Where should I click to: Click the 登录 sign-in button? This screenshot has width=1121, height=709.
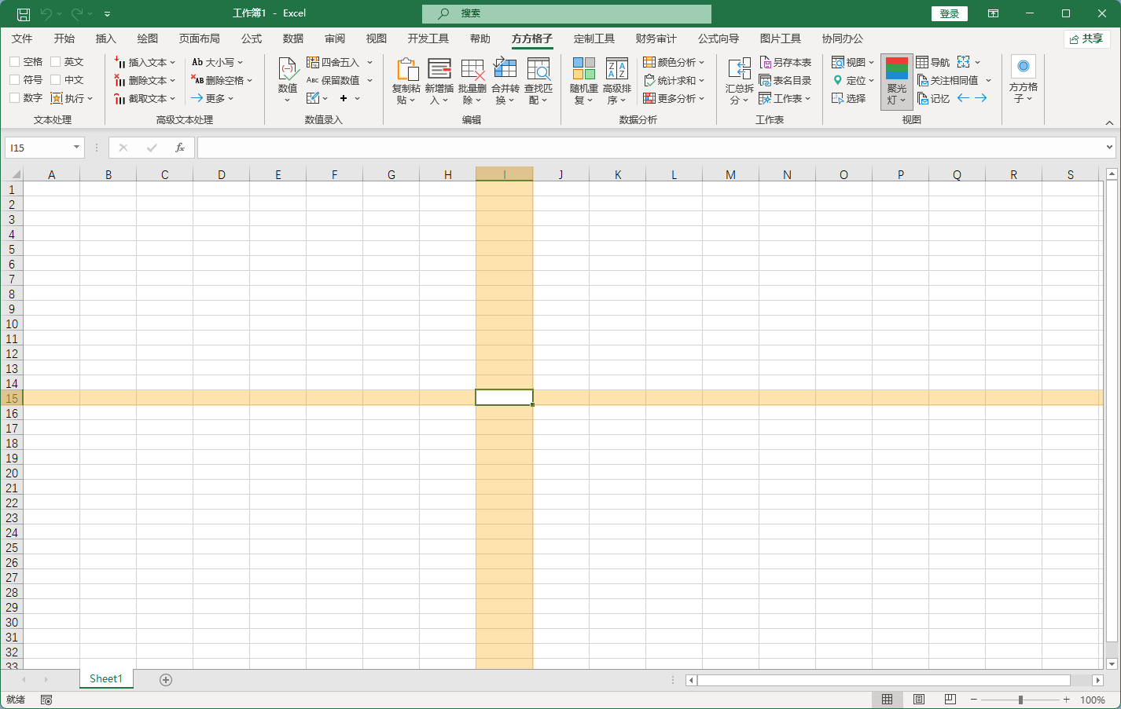[949, 13]
